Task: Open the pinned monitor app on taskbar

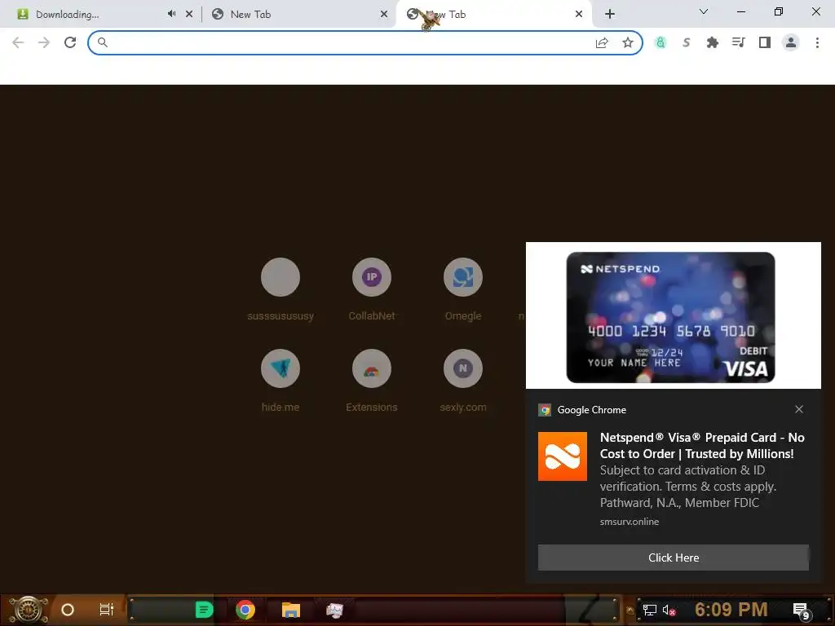Action: click(334, 610)
